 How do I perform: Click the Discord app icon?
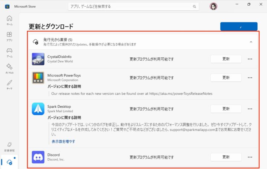pos(38,157)
